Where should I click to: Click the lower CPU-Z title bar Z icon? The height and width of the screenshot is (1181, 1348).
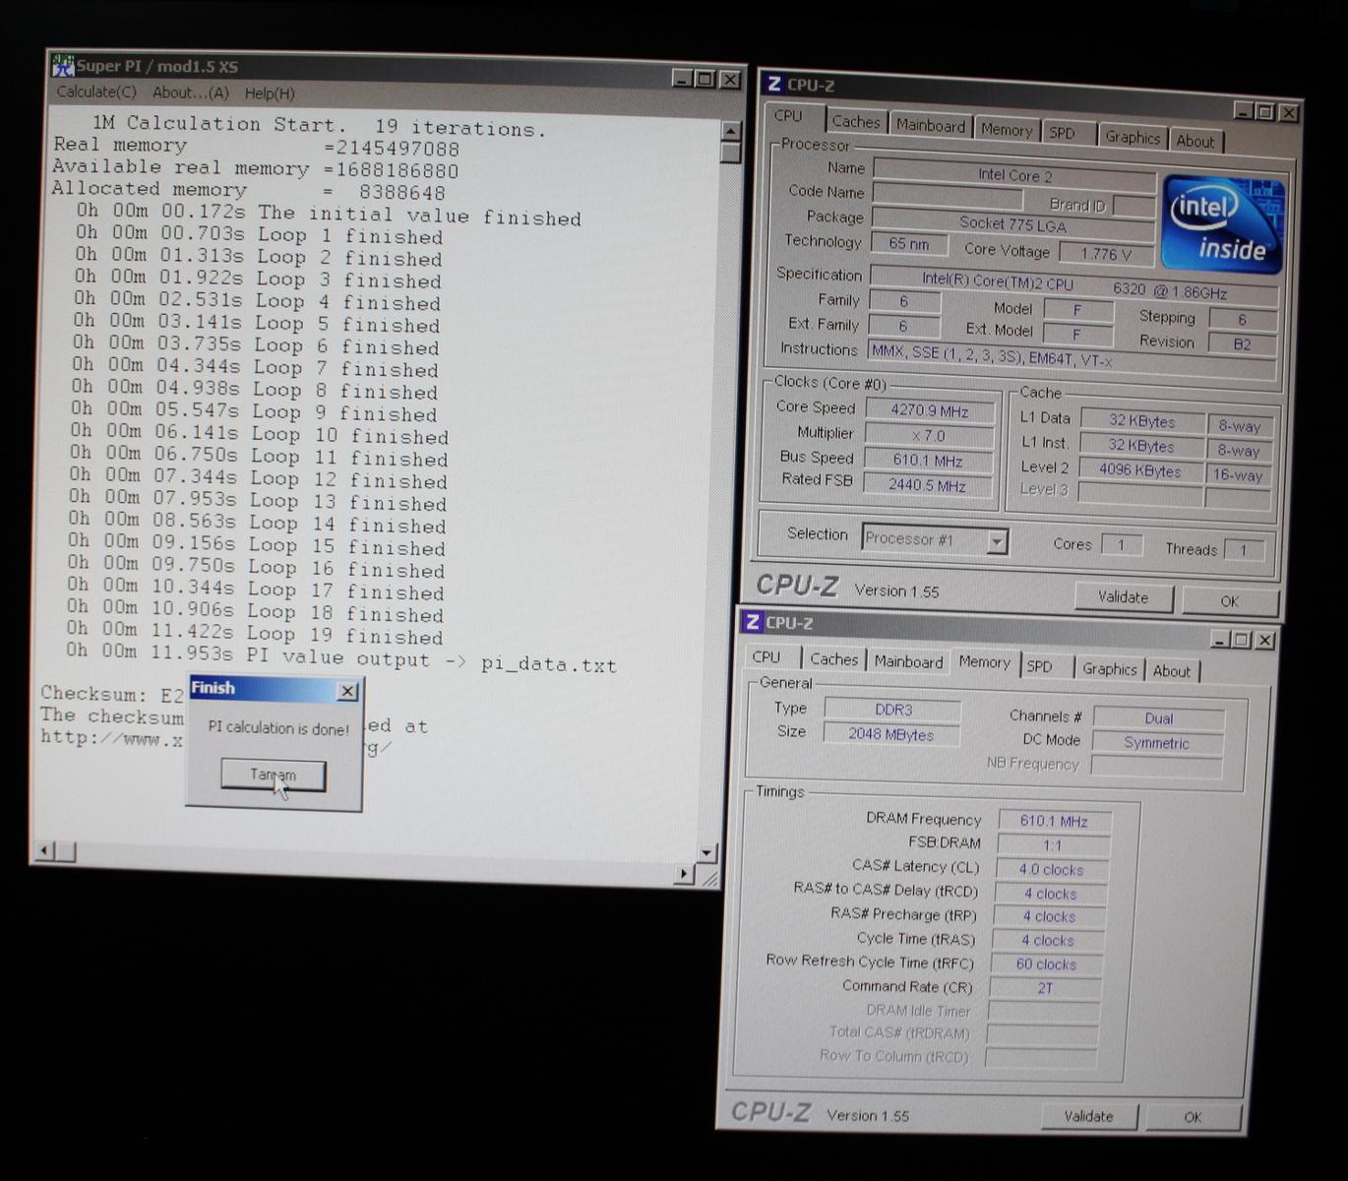[x=753, y=622]
